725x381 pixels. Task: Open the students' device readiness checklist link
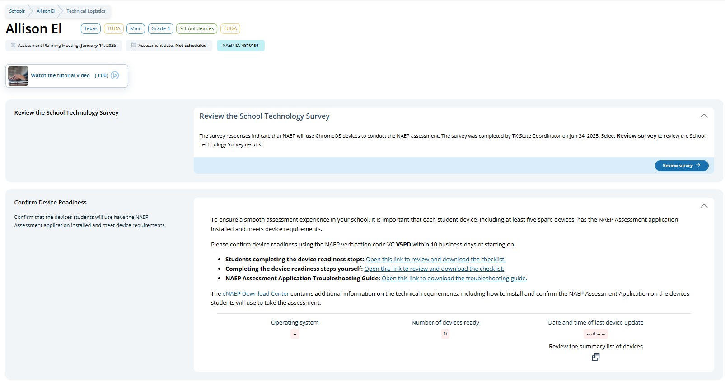point(435,260)
